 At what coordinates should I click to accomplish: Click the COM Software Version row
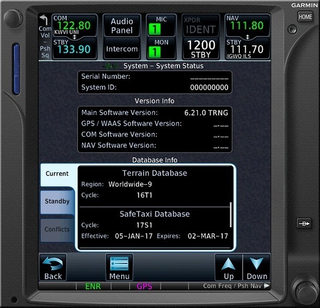tap(155, 135)
